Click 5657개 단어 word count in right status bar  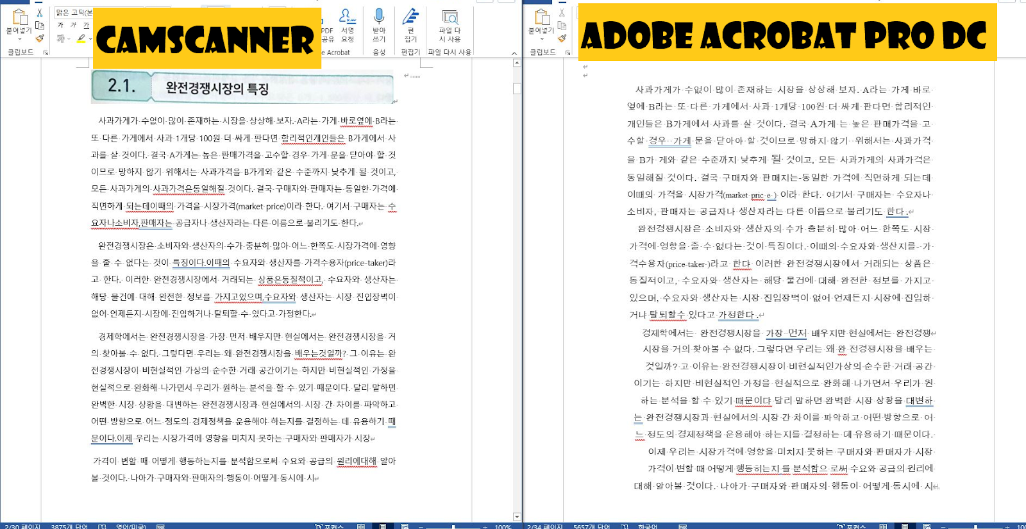592,526
